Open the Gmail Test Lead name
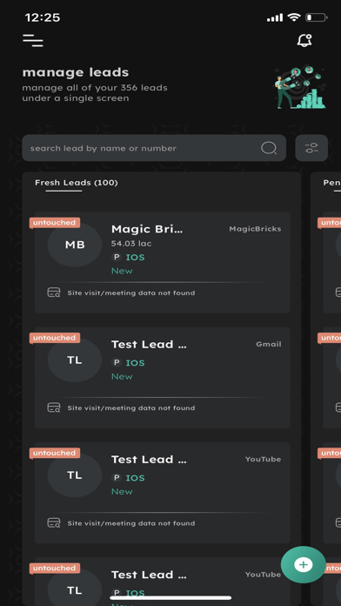The width and height of the screenshot is (341, 606). [x=149, y=344]
